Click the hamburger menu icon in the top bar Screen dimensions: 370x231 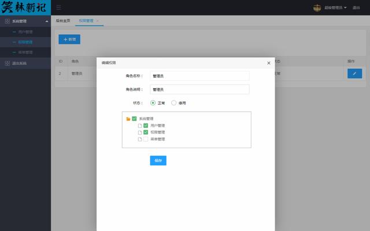click(59, 8)
